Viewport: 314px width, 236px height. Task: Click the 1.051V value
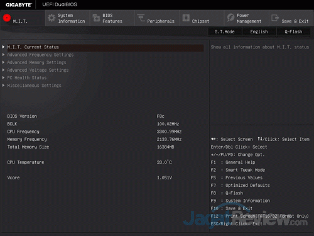pos(165,177)
